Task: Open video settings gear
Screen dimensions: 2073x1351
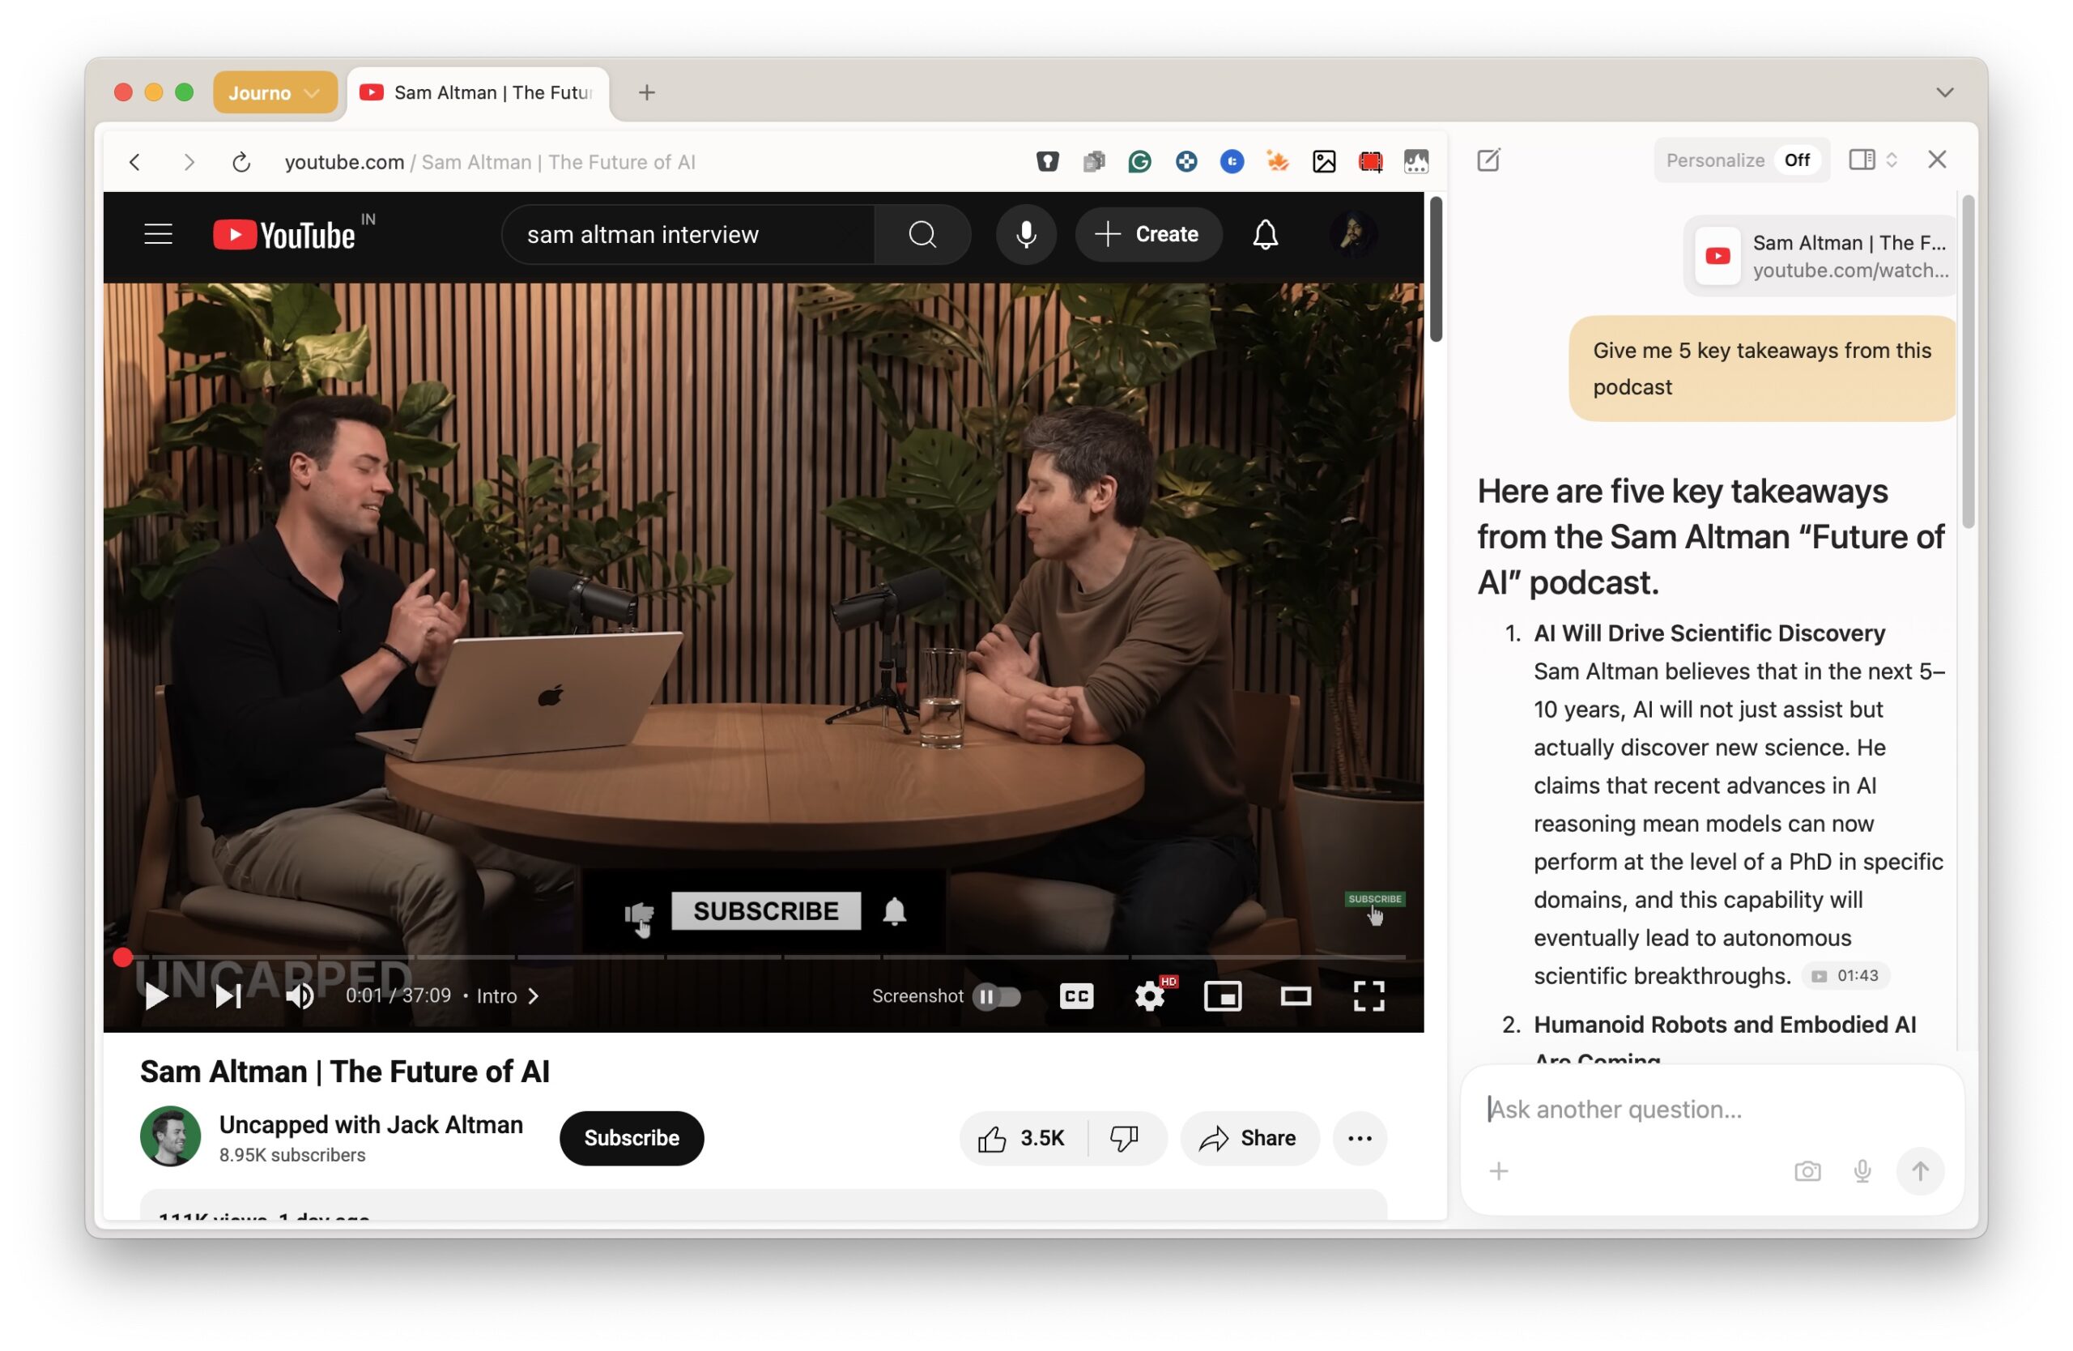Action: pyautogui.click(x=1150, y=995)
